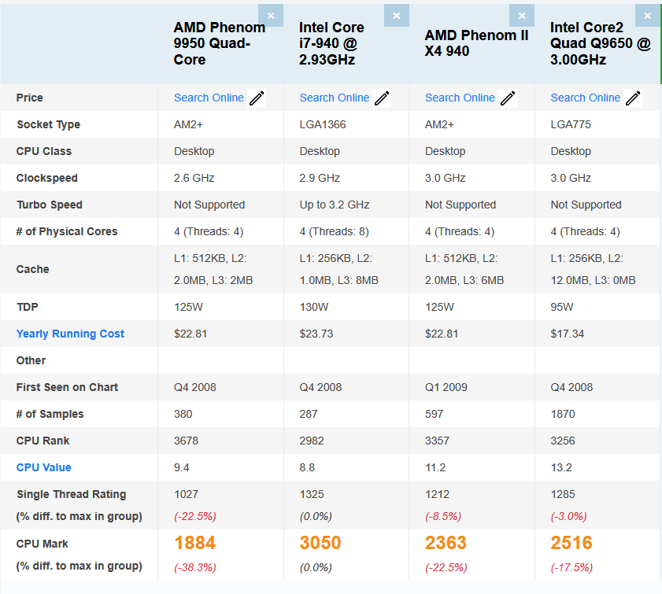662x594 pixels.
Task: Click the 1870 samples value
Action: click(x=563, y=414)
